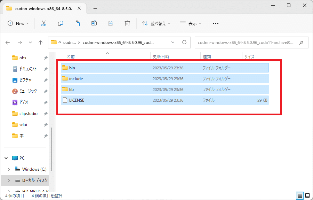Select the lib folder
Image resolution: width=313 pixels, height=200 pixels.
click(x=165, y=90)
